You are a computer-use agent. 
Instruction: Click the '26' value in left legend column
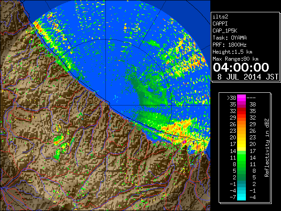point(233,124)
